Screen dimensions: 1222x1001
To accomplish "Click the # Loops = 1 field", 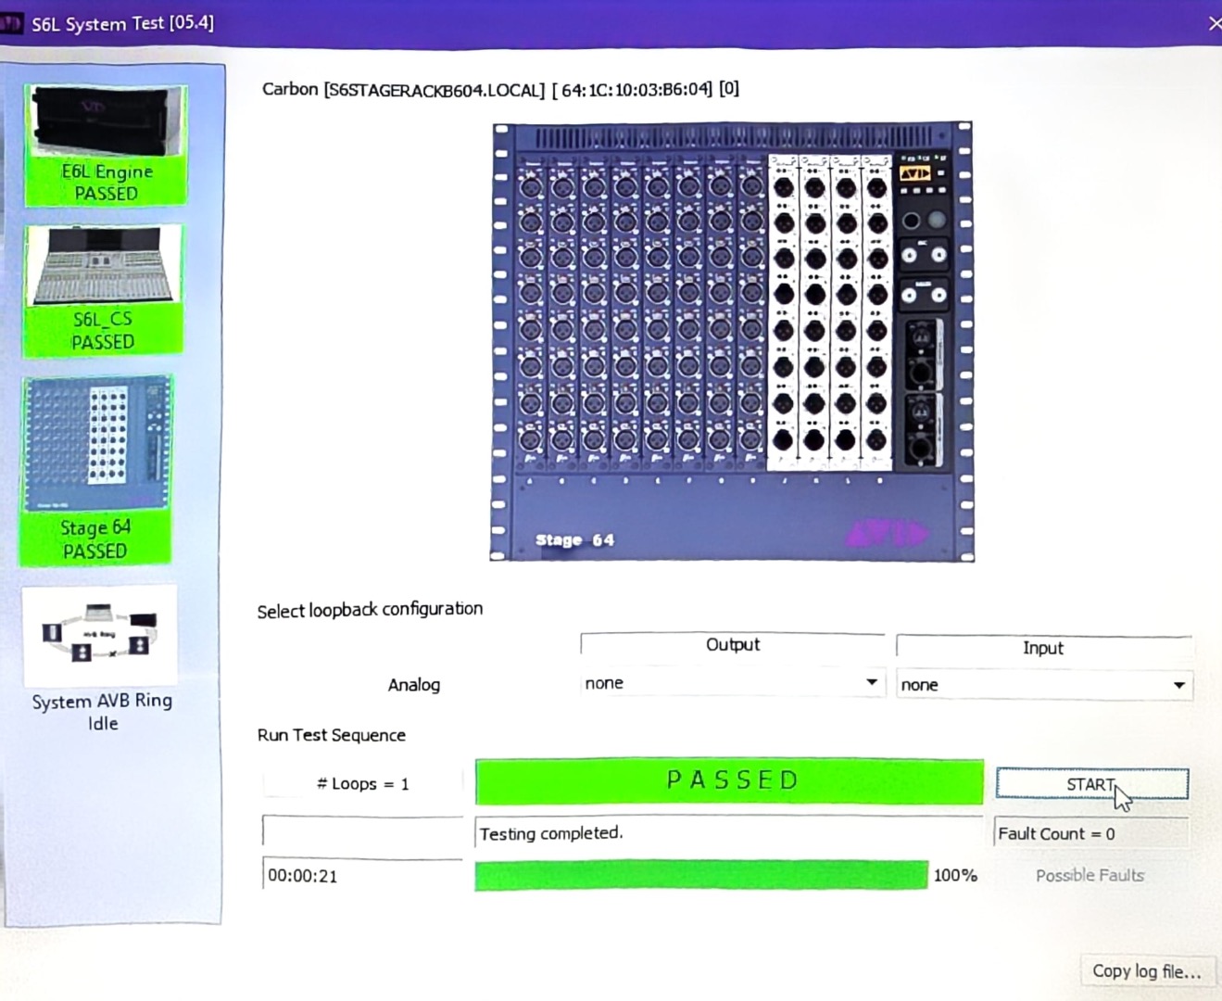I will [x=362, y=784].
